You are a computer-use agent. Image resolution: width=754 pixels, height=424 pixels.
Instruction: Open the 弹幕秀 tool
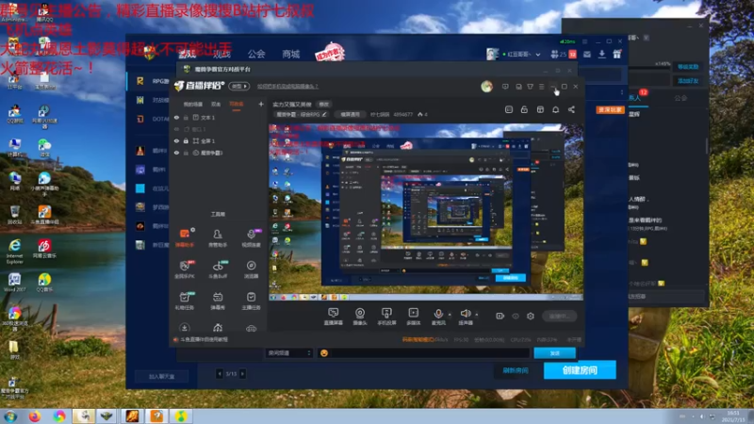[x=218, y=301]
